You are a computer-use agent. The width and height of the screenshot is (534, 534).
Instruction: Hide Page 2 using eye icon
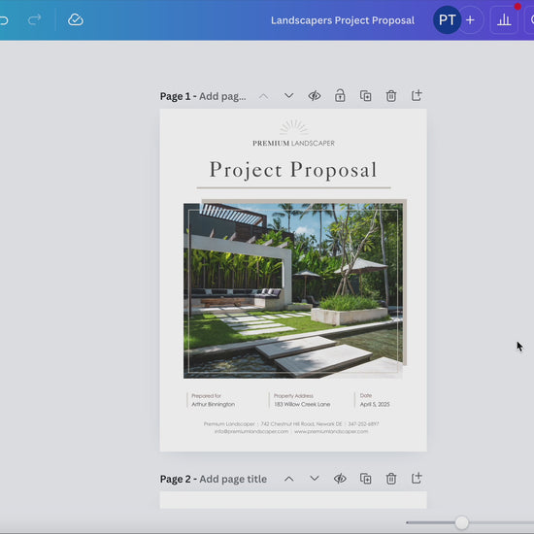point(340,479)
